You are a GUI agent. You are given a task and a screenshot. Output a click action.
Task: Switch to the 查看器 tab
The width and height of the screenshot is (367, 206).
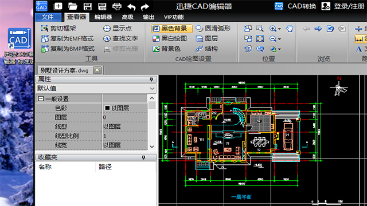pyautogui.click(x=76, y=17)
